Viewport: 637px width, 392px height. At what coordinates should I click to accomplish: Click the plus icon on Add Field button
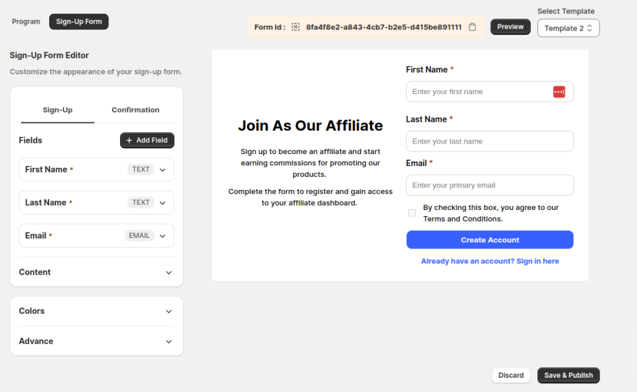(128, 140)
